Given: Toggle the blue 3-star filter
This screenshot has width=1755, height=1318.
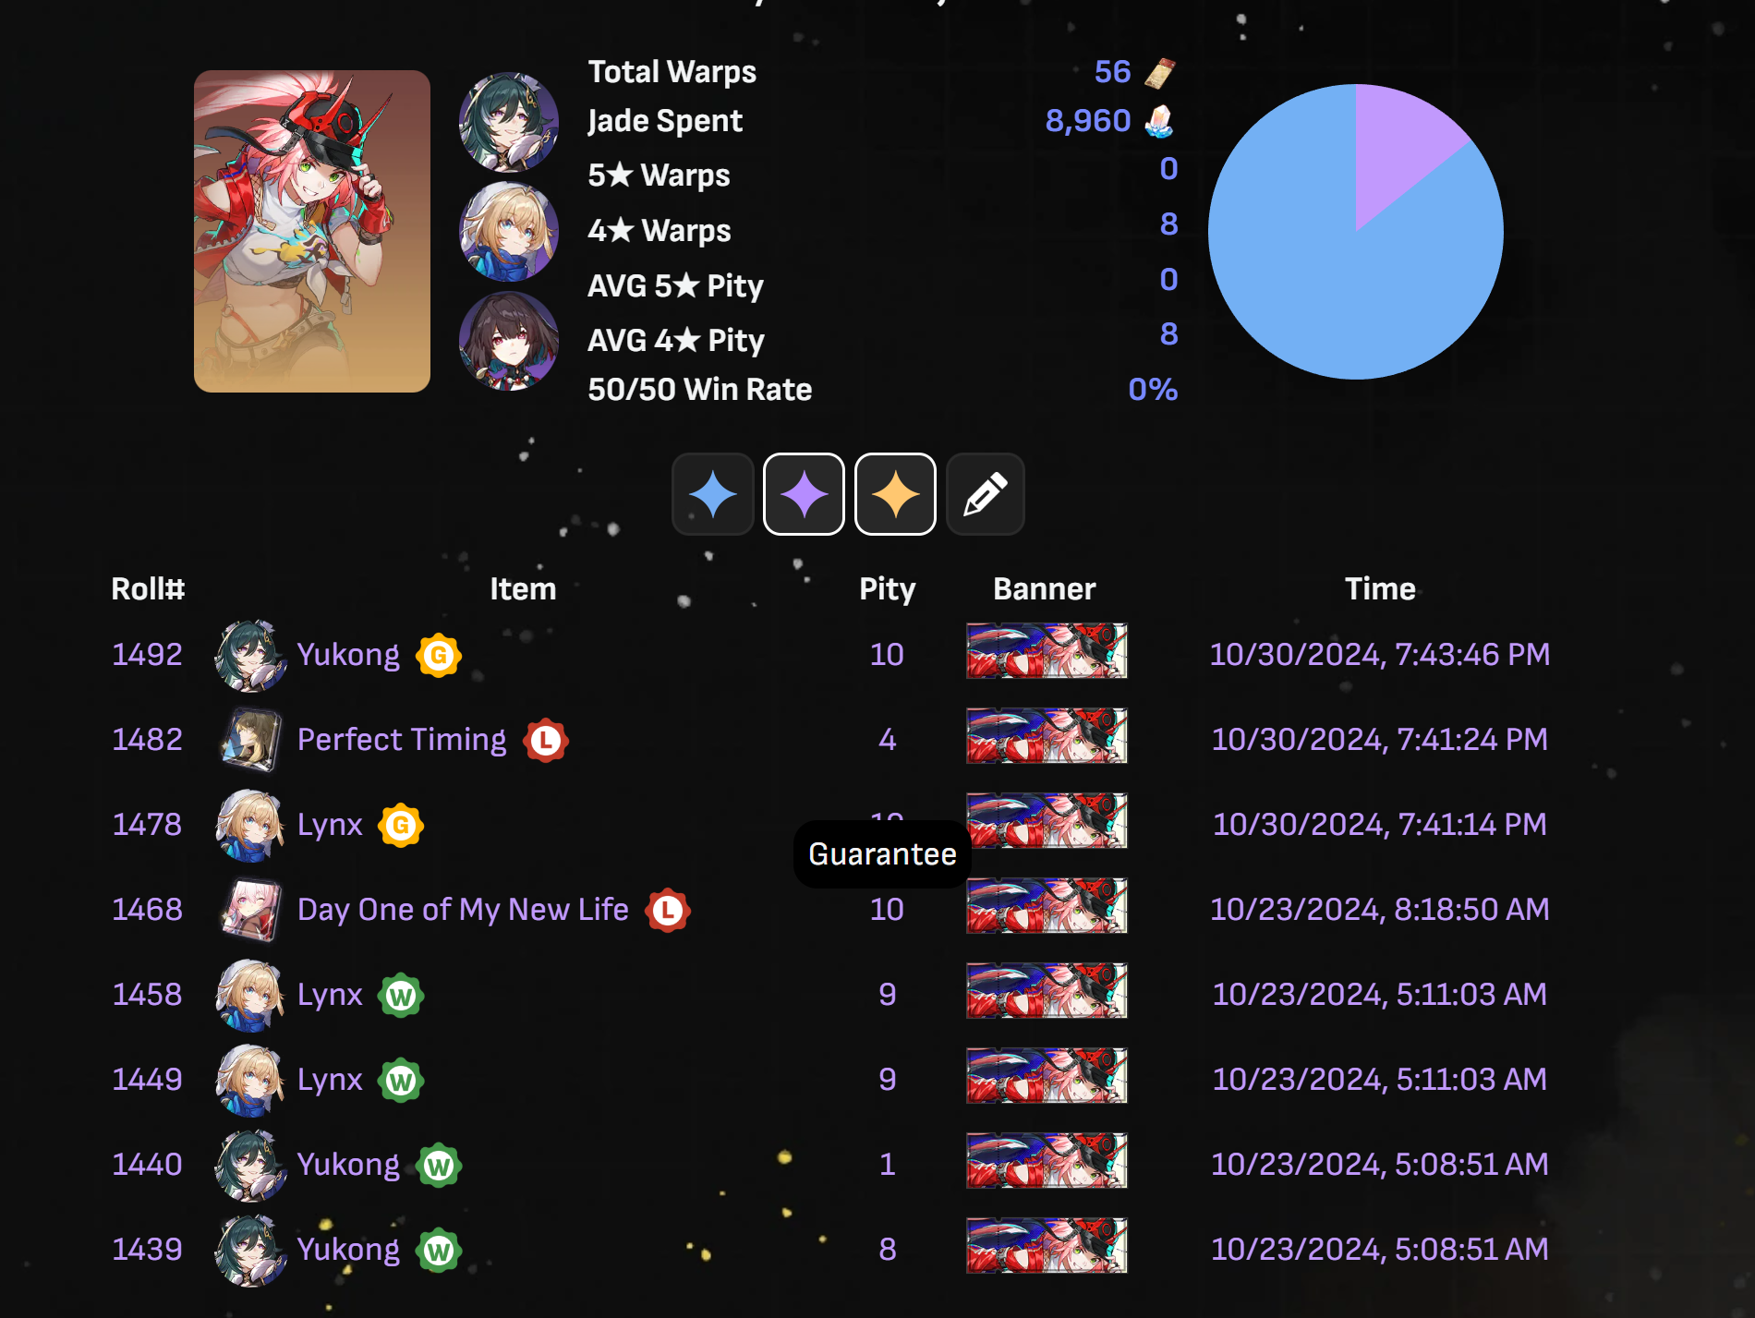Looking at the screenshot, I should point(712,494).
